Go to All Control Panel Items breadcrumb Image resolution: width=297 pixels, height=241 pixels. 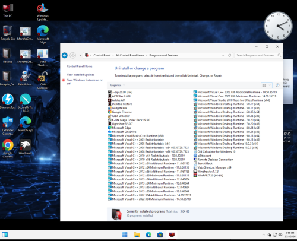click(130, 55)
